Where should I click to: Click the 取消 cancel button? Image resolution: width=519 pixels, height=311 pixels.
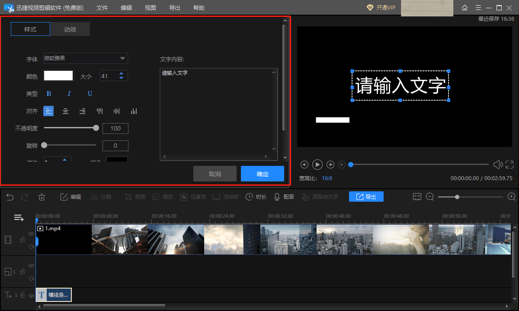(215, 174)
